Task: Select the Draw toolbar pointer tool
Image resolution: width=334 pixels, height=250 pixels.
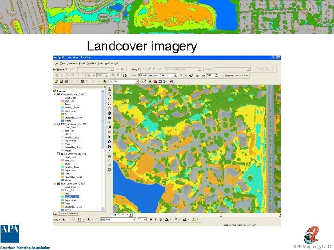Action: [64, 219]
